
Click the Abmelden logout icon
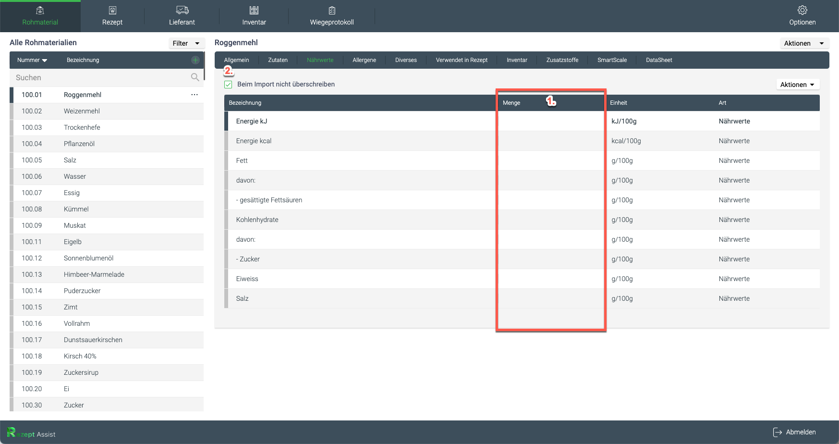777,432
